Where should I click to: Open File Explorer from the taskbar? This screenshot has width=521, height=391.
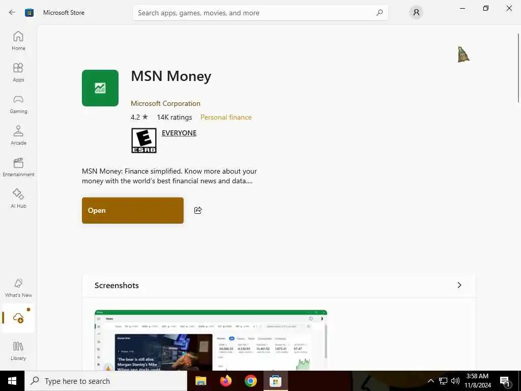tap(200, 381)
